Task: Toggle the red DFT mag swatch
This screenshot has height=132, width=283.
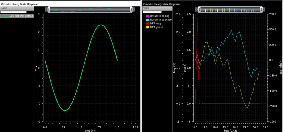Action: click(x=147, y=24)
